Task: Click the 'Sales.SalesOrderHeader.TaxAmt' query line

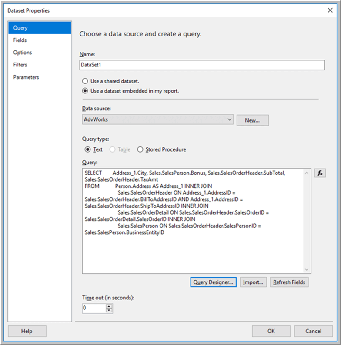Action: tap(121, 179)
